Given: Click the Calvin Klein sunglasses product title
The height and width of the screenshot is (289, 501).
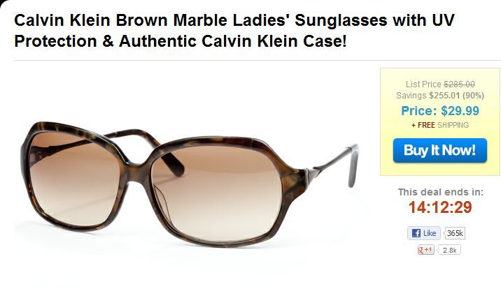Looking at the screenshot, I should [x=234, y=31].
